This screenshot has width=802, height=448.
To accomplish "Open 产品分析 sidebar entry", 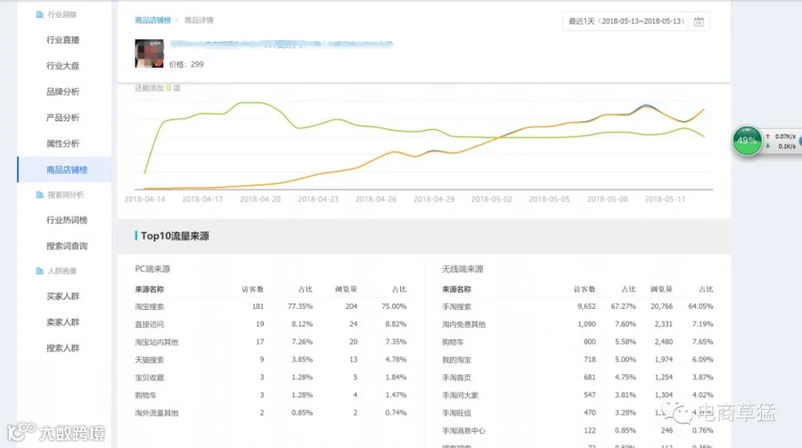I will click(x=63, y=118).
